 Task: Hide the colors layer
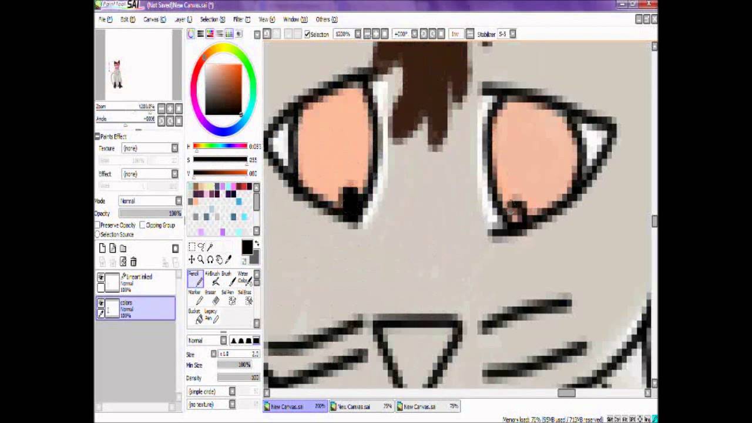101,304
